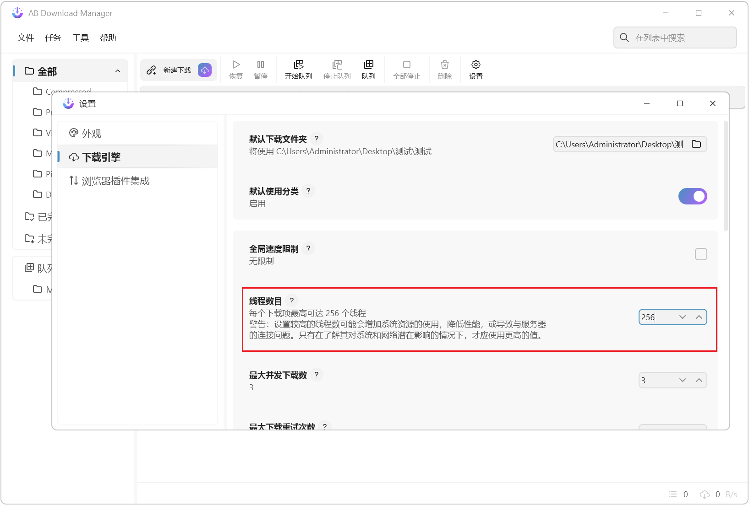The width and height of the screenshot is (749, 505).
Task: Open 设置 gear icon in toolbar
Action: [x=476, y=64]
